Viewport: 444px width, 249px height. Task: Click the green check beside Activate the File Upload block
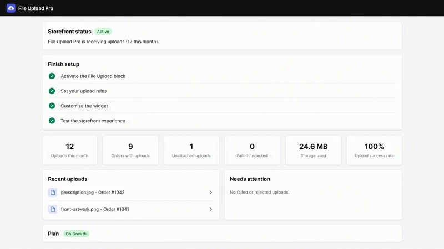52,76
